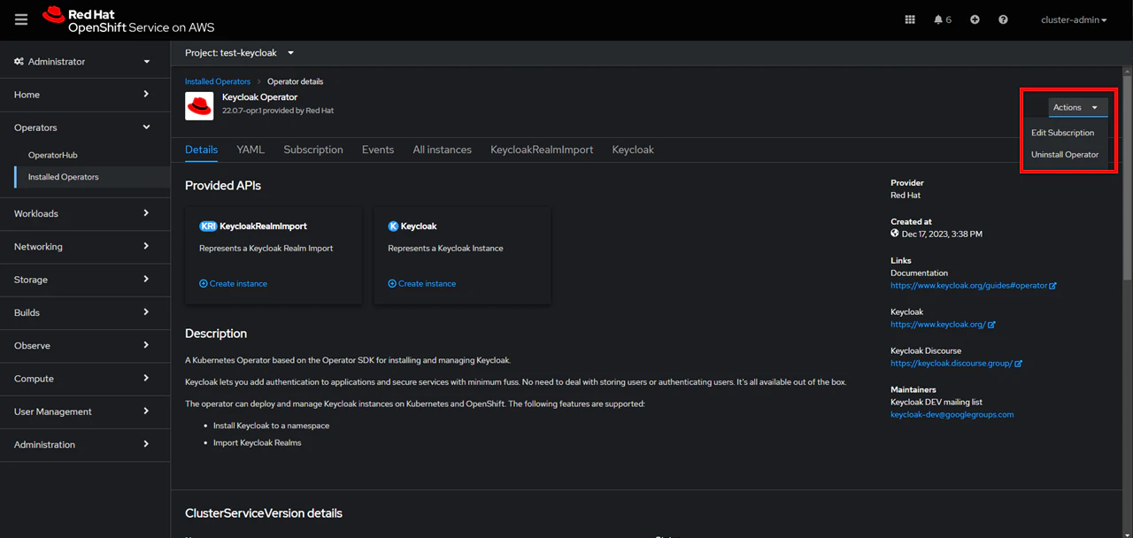Viewport: 1133px width, 538px height.
Task: Expand the Workloads navigation section
Action: coord(85,213)
